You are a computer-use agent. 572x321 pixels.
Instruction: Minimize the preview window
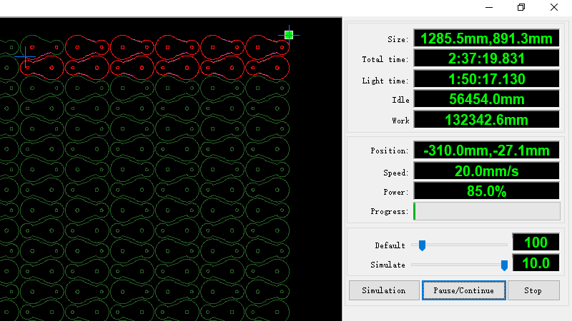(x=488, y=7)
